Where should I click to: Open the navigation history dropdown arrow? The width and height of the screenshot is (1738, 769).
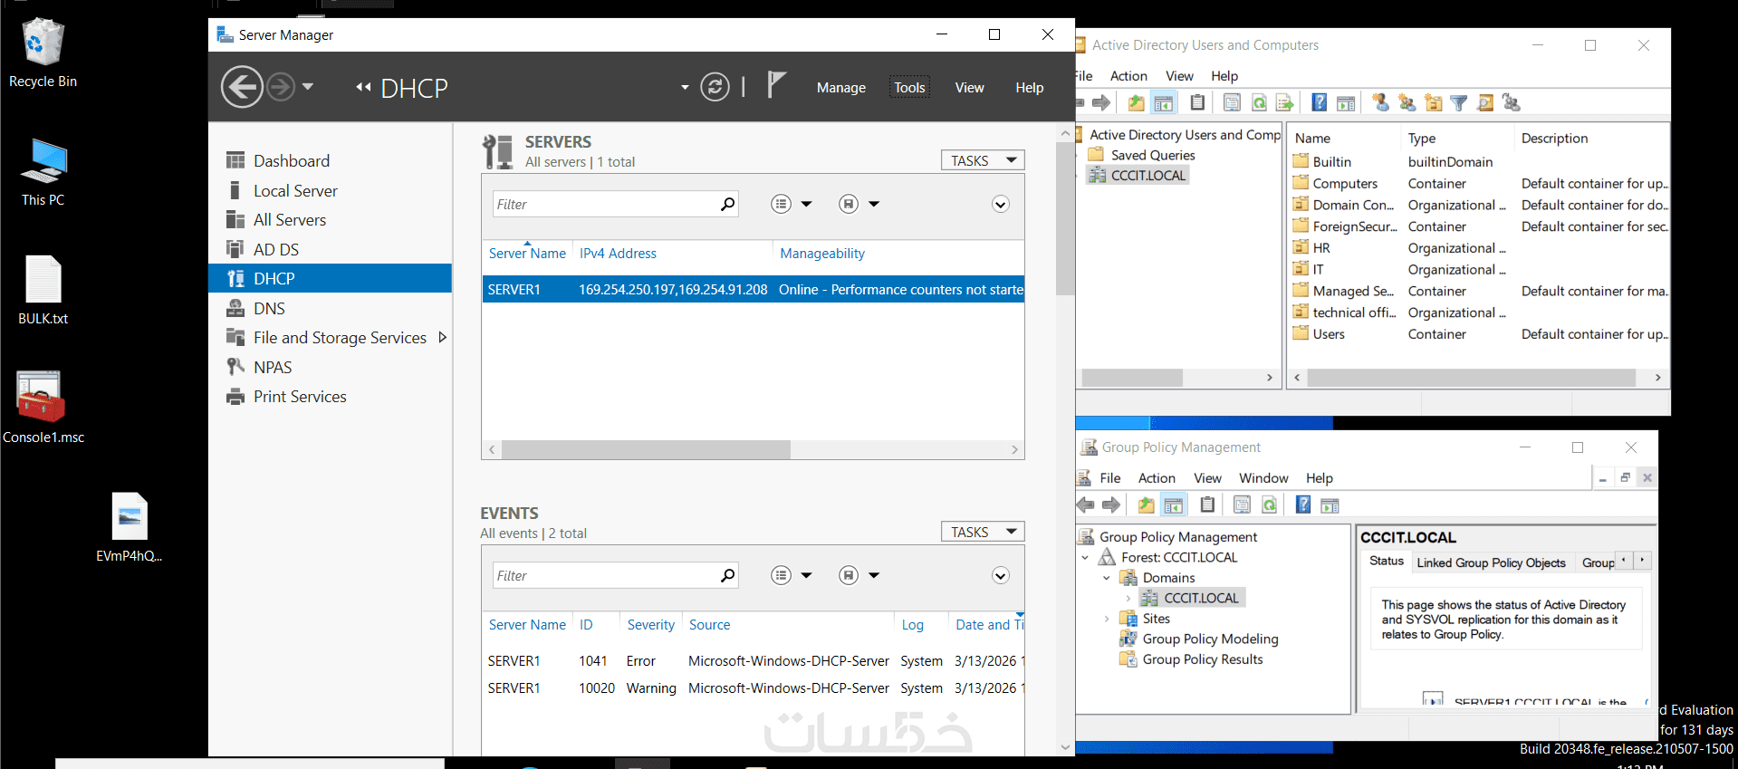click(x=308, y=87)
